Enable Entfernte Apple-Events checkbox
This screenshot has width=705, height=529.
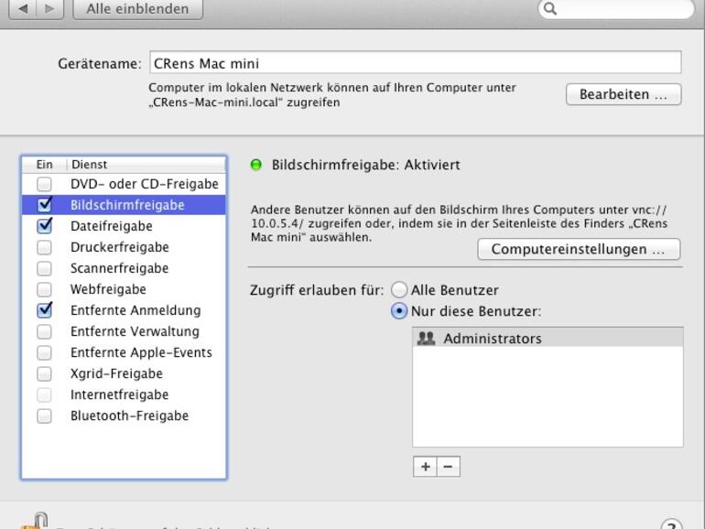(x=44, y=352)
